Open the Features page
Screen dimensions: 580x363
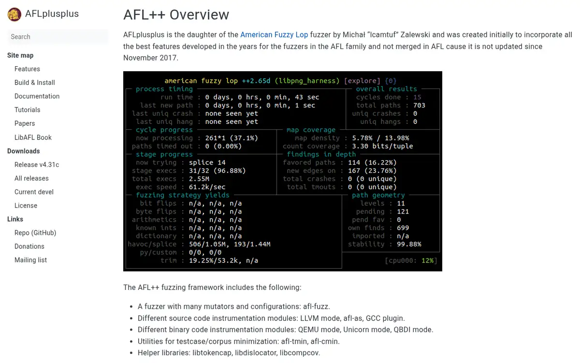tap(27, 69)
